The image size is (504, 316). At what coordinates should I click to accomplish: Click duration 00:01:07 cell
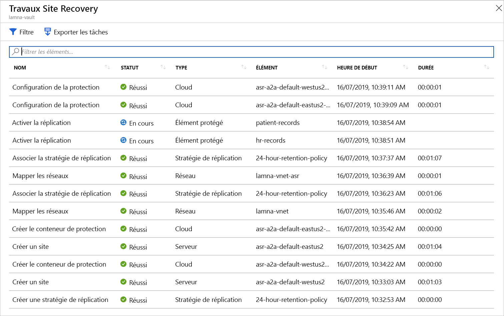click(x=430, y=158)
